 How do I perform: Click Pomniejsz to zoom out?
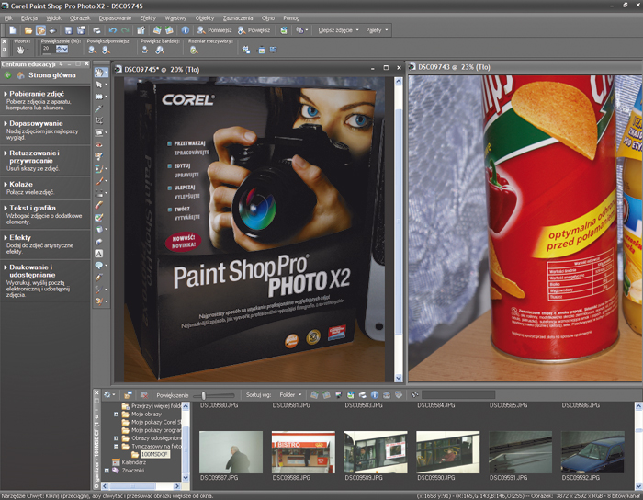pos(216,30)
